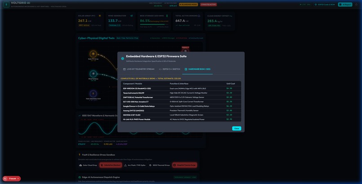The height and width of the screenshot is (184, 362).
Task: Click the info icon beside Total Active Demand
Action: click(199, 16)
